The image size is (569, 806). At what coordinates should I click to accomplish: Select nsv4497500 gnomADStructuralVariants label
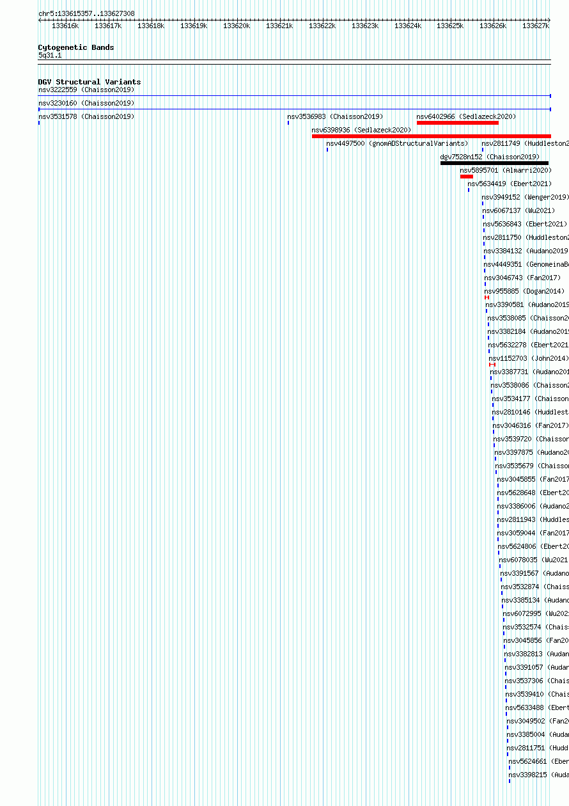[x=397, y=143]
